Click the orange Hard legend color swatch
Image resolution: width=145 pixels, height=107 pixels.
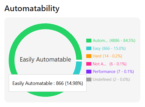(89, 56)
